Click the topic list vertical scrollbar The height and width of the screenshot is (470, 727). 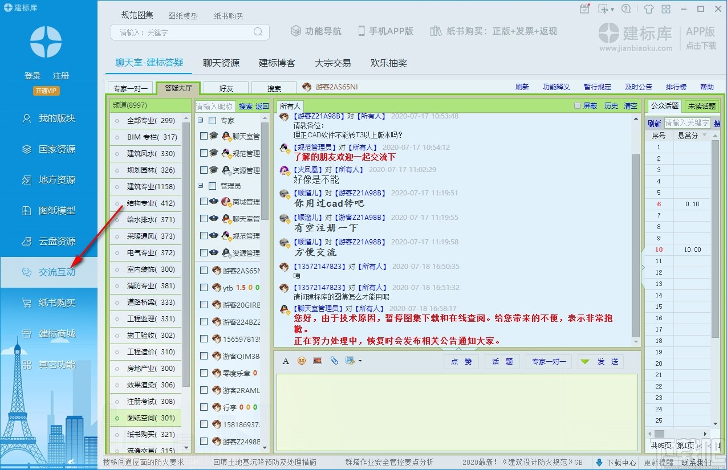point(716,239)
